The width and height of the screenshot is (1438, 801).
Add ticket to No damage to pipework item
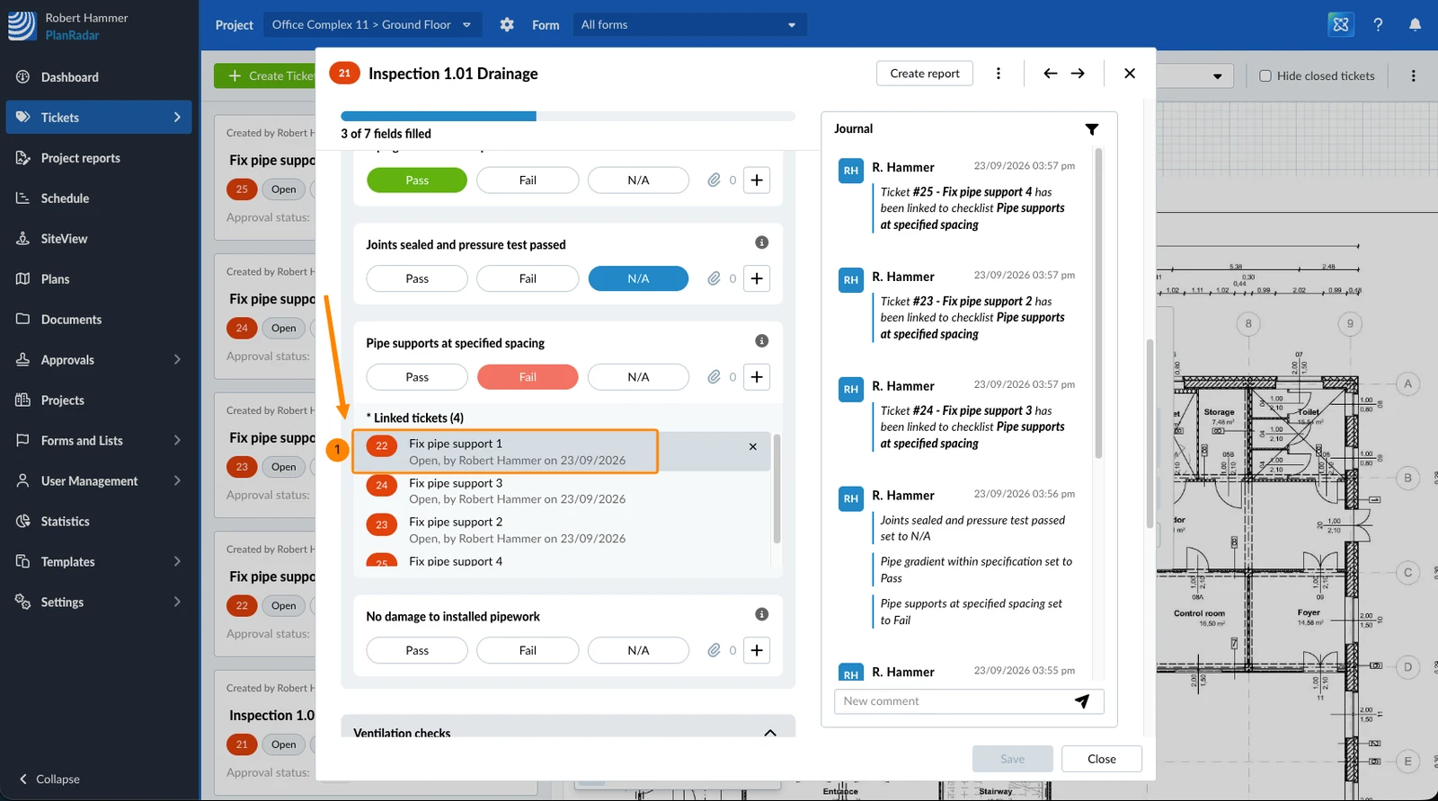click(757, 650)
